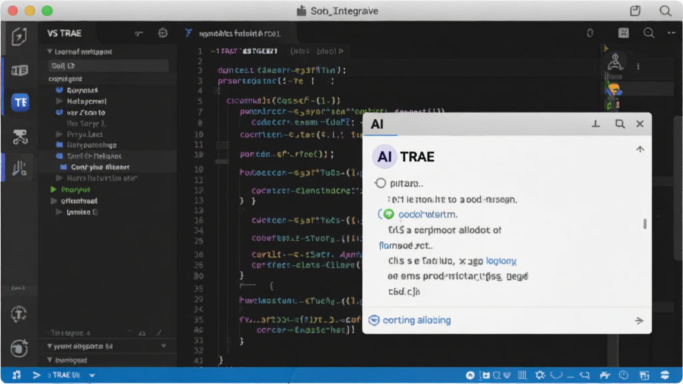Focus the "Colj Ct" field in the sidebar

pos(109,66)
